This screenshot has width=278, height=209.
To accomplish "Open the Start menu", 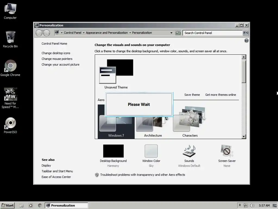I will (x=7, y=205).
